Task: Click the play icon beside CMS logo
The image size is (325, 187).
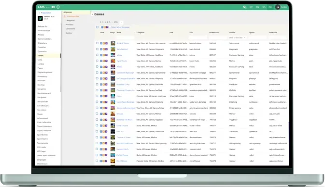Action: click(58, 7)
